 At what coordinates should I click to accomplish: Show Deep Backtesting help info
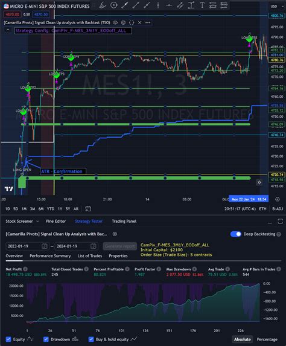point(279,234)
